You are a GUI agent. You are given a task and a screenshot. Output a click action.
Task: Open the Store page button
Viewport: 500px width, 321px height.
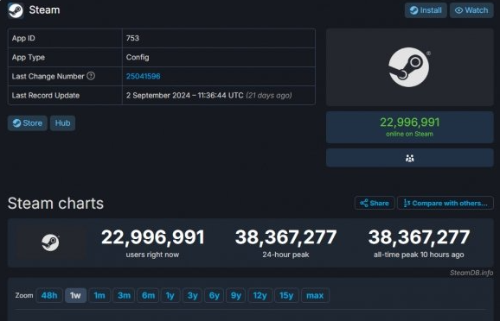coord(28,123)
